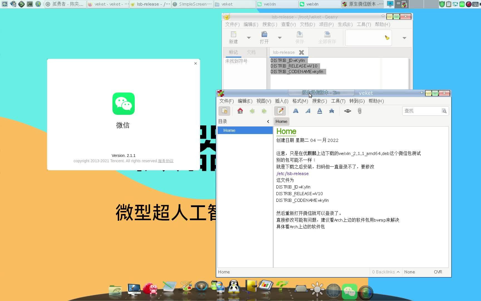Screen dimensions: 481x301
Task: Switch to 孤勇者 taskbar window
Action: [65, 4]
